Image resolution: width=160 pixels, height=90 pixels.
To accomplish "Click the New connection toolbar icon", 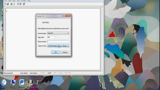I will point(5,4).
